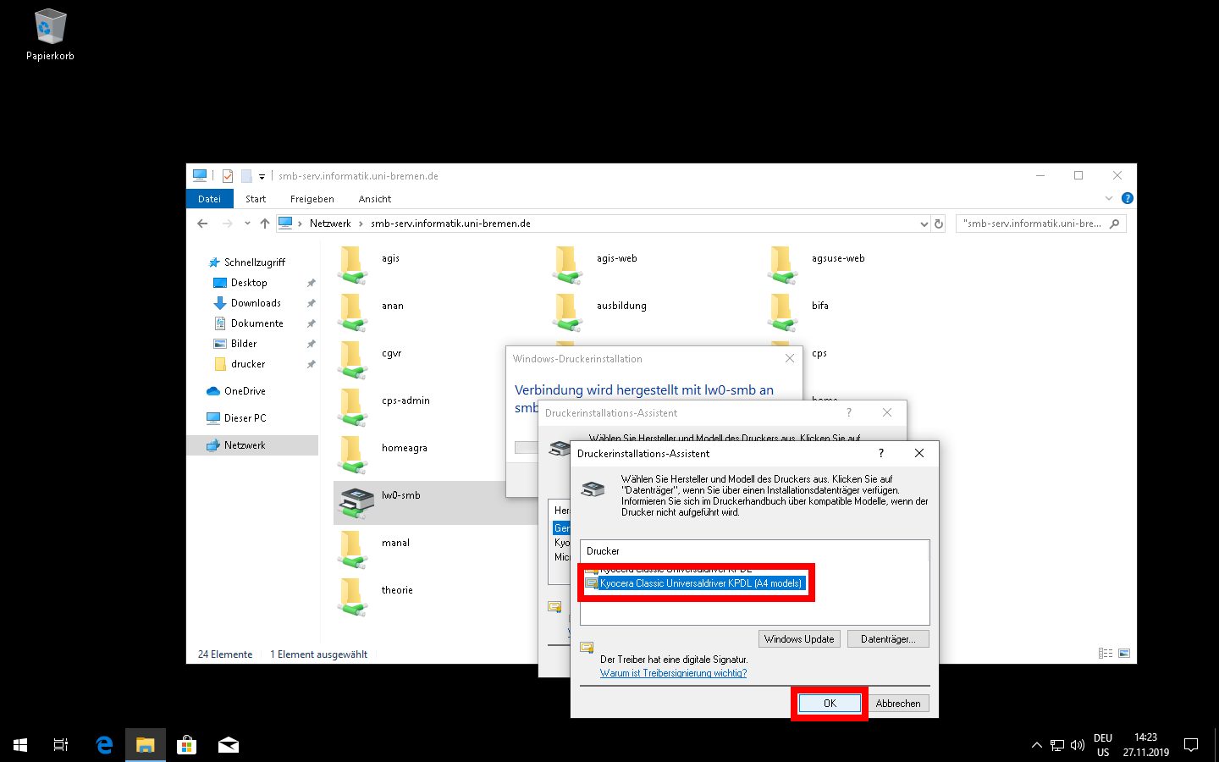Open notification center
The width and height of the screenshot is (1219, 762).
(1191, 745)
